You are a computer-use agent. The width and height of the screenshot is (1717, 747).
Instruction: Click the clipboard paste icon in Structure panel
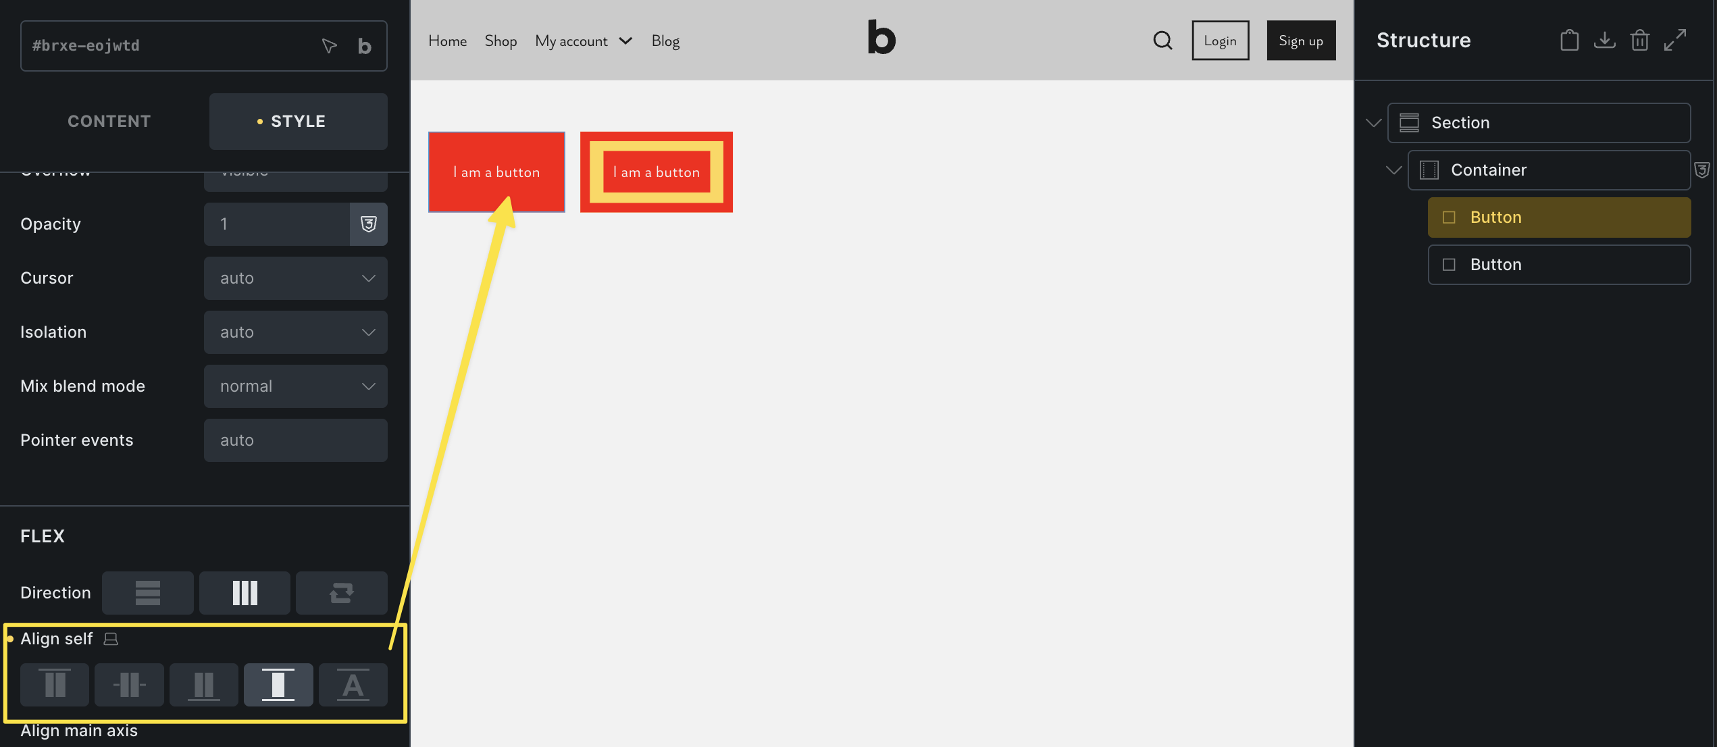(1569, 41)
